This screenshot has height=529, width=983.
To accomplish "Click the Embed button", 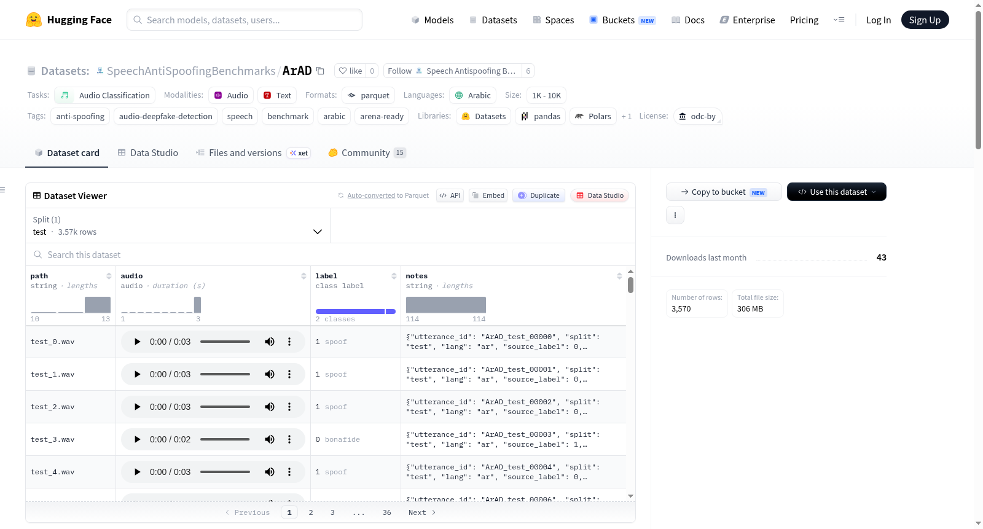I will [x=488, y=195].
